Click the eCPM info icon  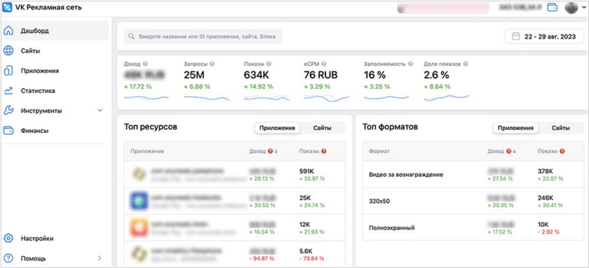pyautogui.click(x=324, y=64)
